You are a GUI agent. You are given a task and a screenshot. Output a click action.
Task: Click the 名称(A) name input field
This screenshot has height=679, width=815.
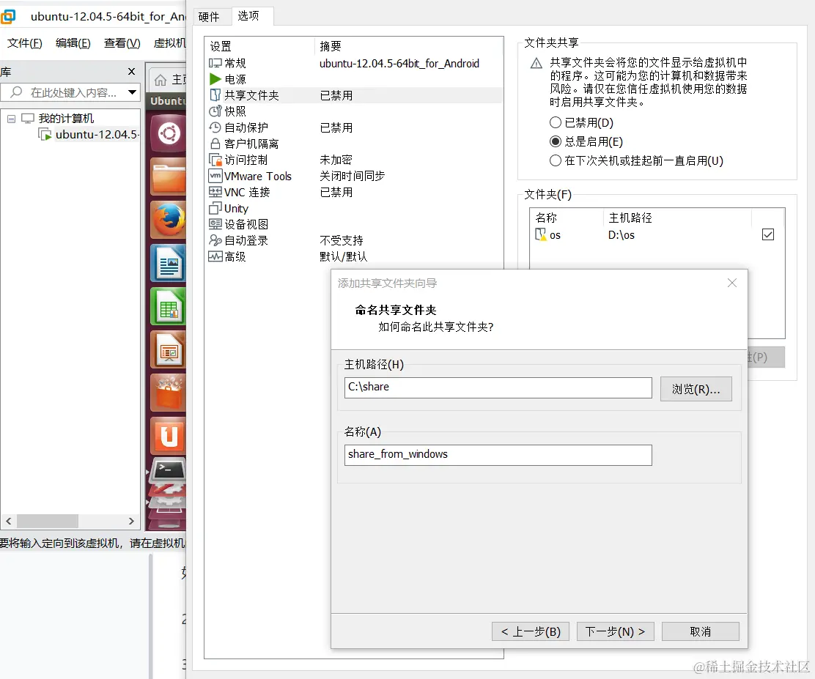pyautogui.click(x=498, y=455)
